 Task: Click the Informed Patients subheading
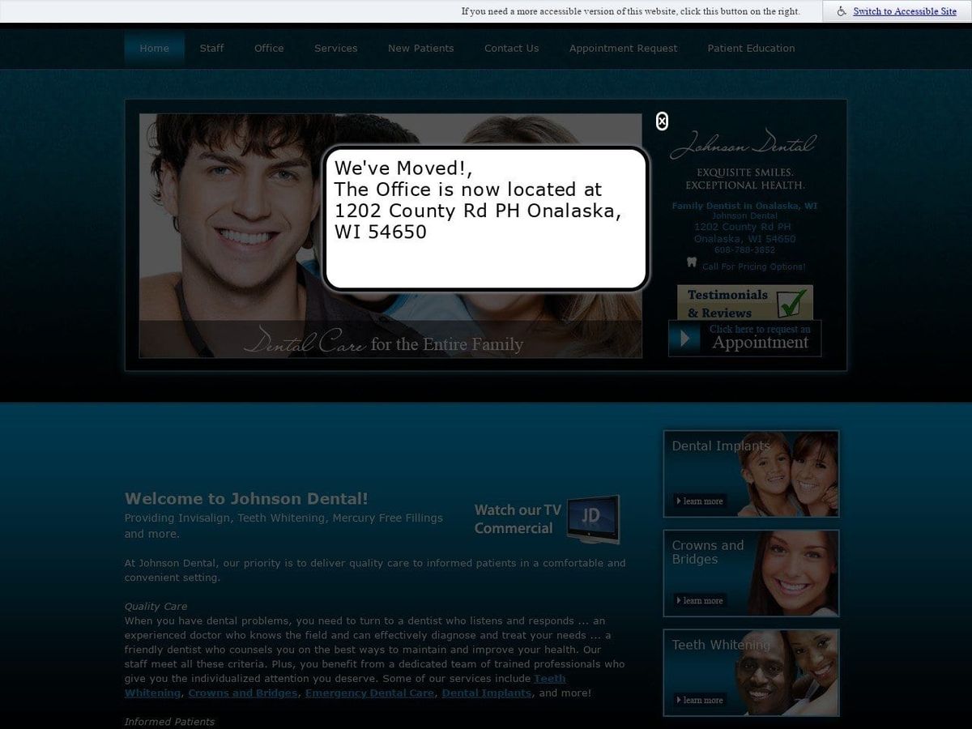(169, 722)
